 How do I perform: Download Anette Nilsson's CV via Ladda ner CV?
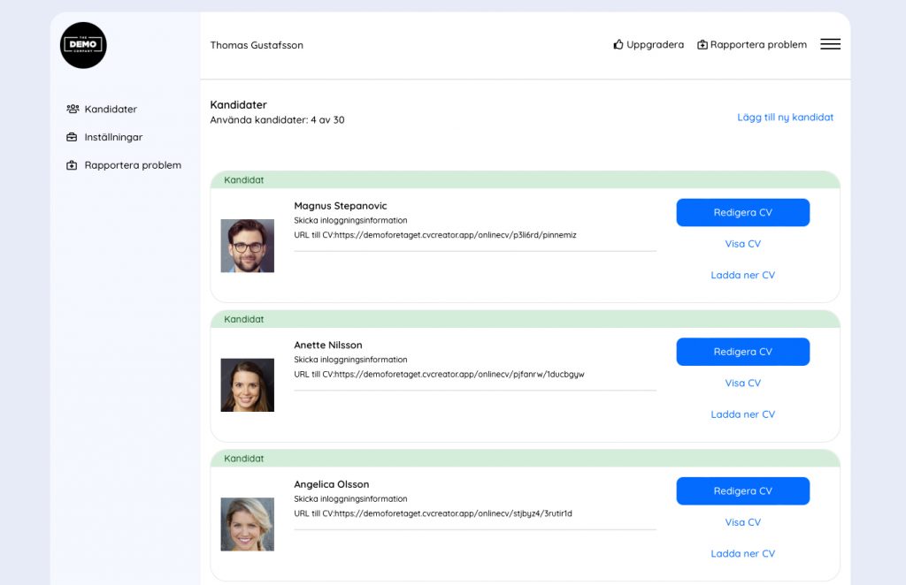click(742, 414)
